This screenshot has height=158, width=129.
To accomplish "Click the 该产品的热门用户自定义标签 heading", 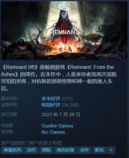I will [x=33, y=143].
